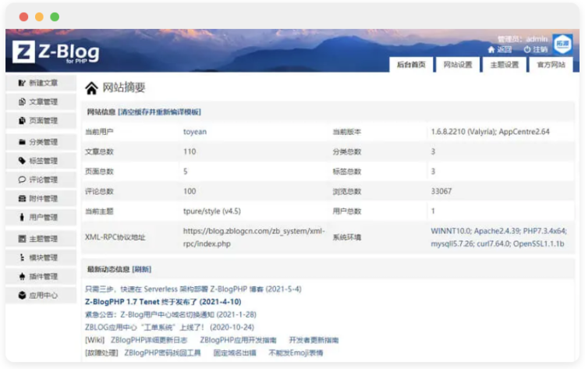Open 评论管理 speech bubble icon
Screen dimensions: 585x369
[x=22, y=180]
